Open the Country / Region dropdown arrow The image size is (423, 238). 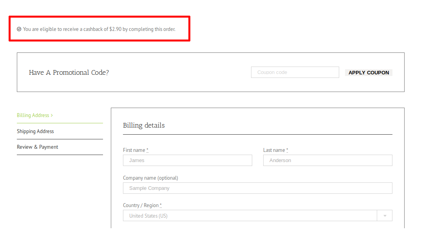tap(385, 216)
